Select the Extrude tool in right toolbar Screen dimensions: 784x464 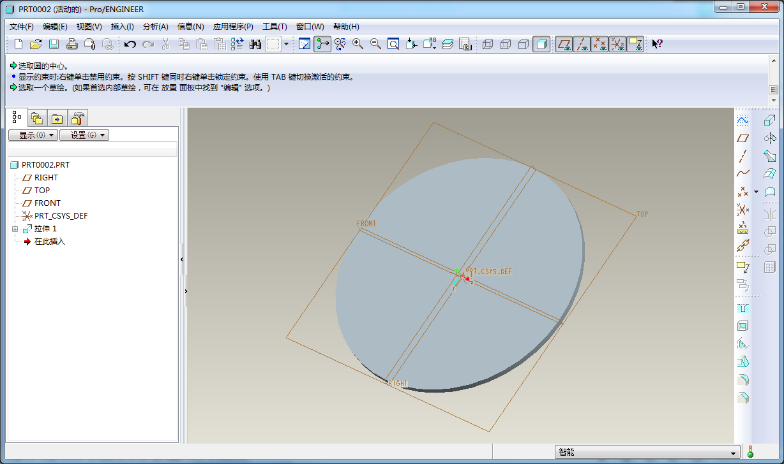(x=769, y=120)
